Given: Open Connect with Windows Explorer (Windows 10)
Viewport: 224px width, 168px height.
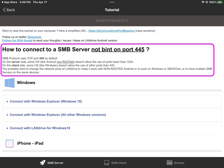Looking at the screenshot, I should click(112, 101).
